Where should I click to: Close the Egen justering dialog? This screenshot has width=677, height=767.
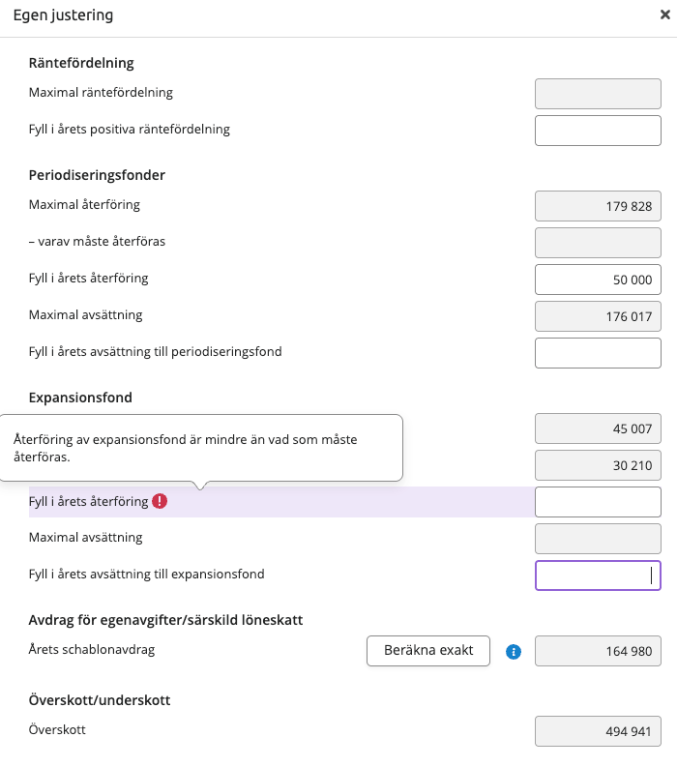pyautogui.click(x=664, y=15)
